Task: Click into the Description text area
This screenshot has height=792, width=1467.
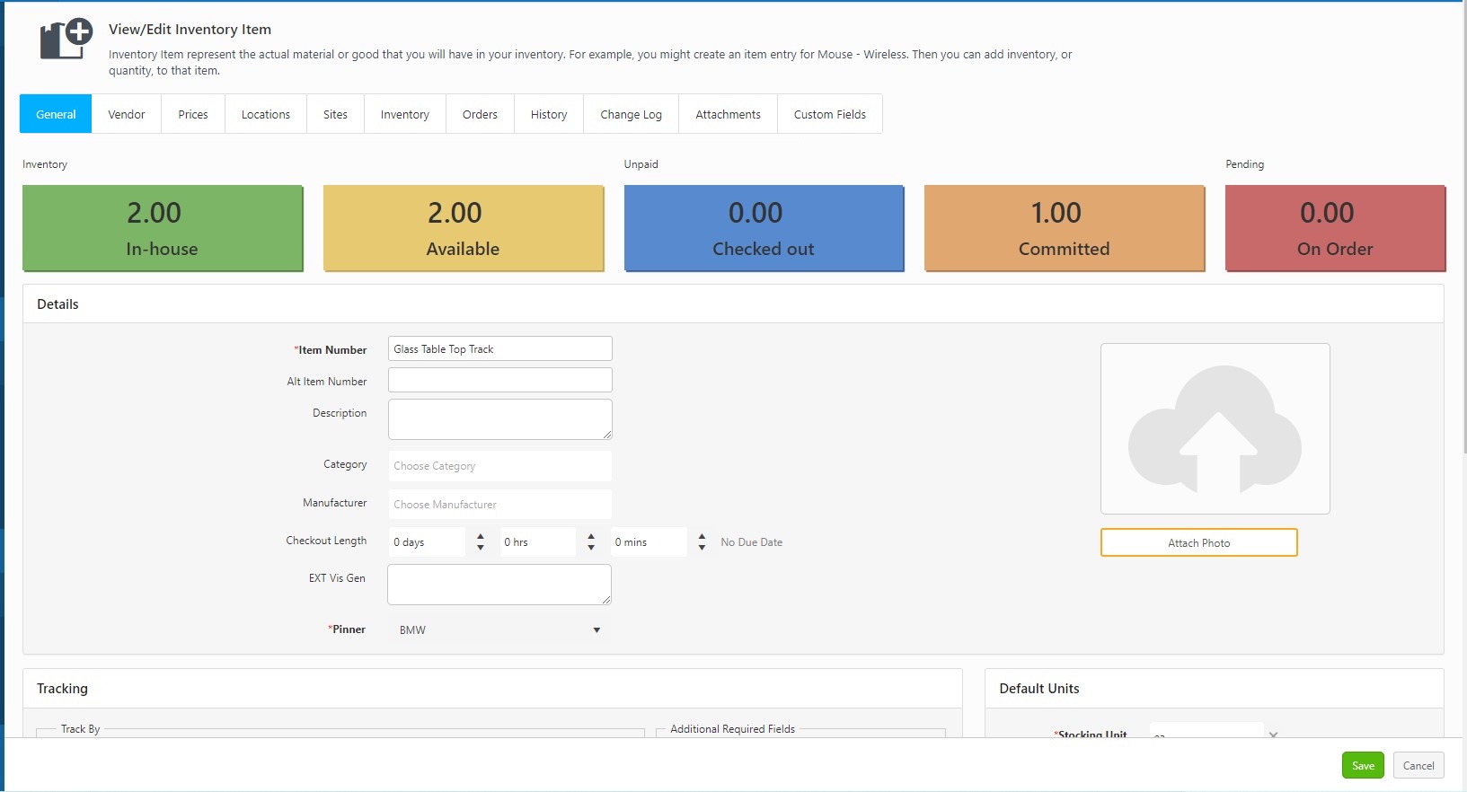Action: point(499,419)
